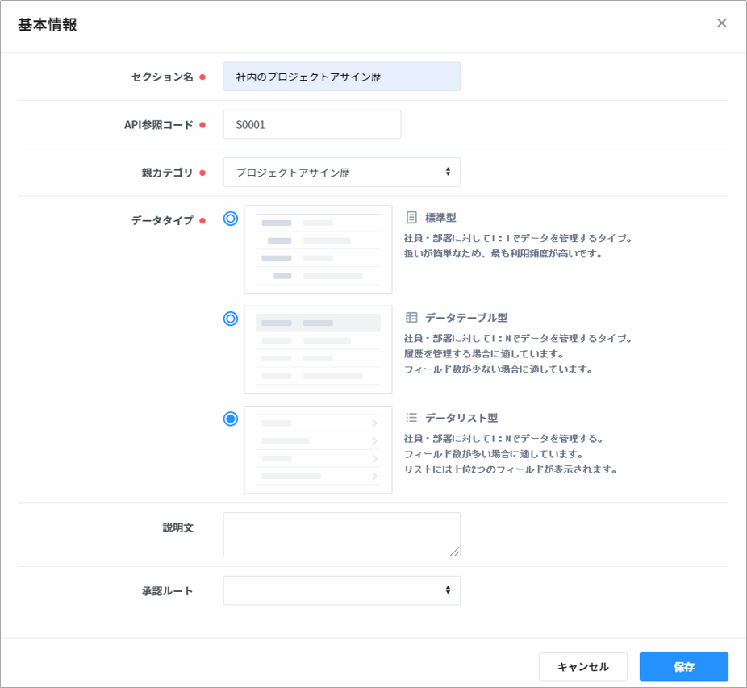
Task: Focus the セクション名 text field
Action: (341, 77)
